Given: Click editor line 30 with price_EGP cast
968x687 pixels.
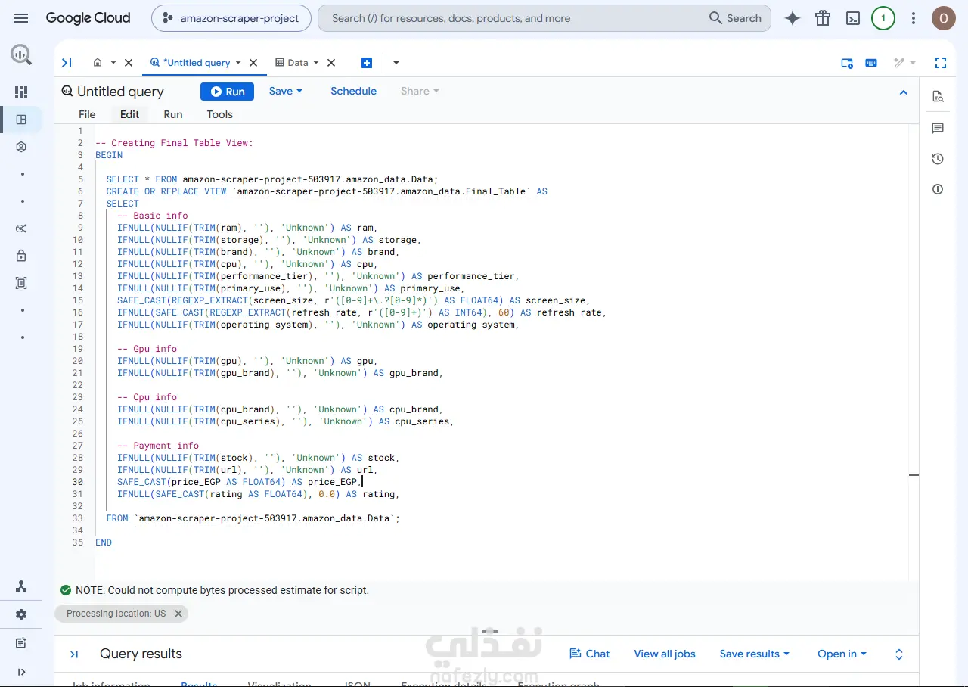Looking at the screenshot, I should [x=240, y=482].
